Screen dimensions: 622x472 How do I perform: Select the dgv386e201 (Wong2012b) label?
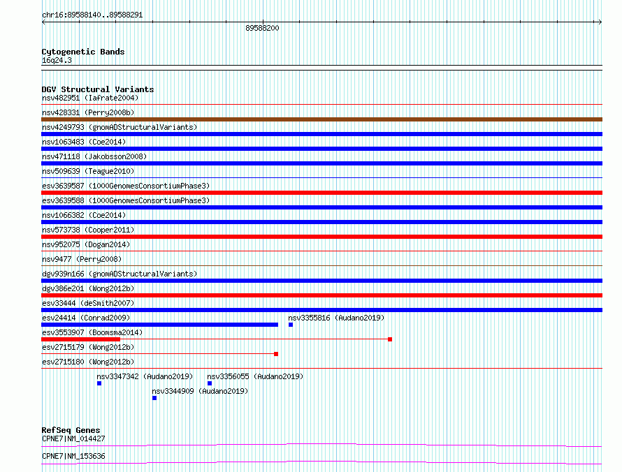point(88,288)
